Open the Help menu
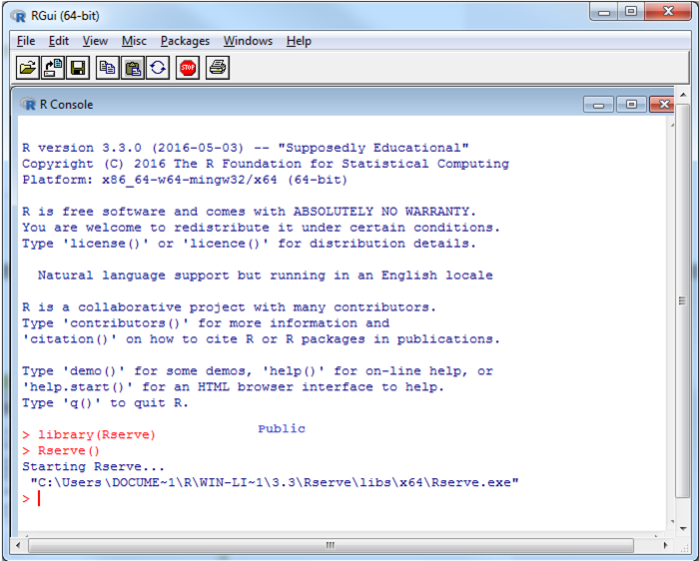This screenshot has height=561, width=699. click(299, 41)
